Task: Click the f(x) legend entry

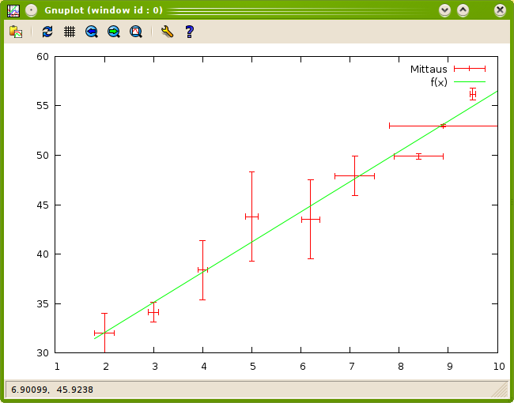Action: (439, 82)
